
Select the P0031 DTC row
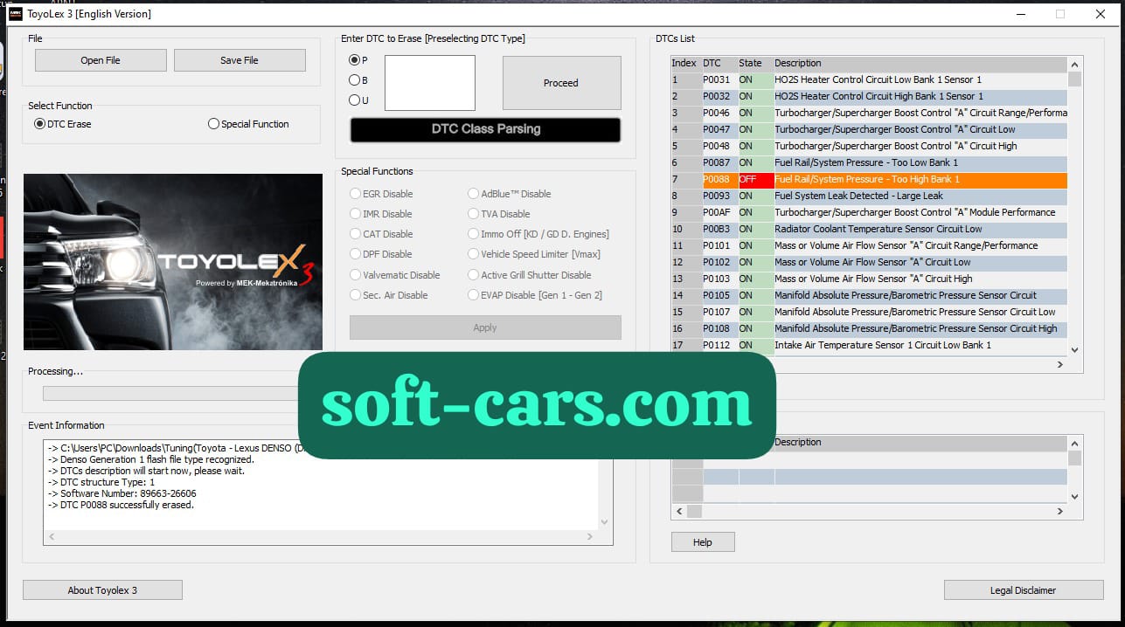[869, 79]
